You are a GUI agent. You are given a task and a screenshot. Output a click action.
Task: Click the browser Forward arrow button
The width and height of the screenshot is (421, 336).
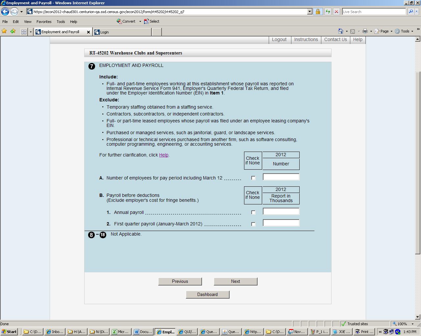14,12
